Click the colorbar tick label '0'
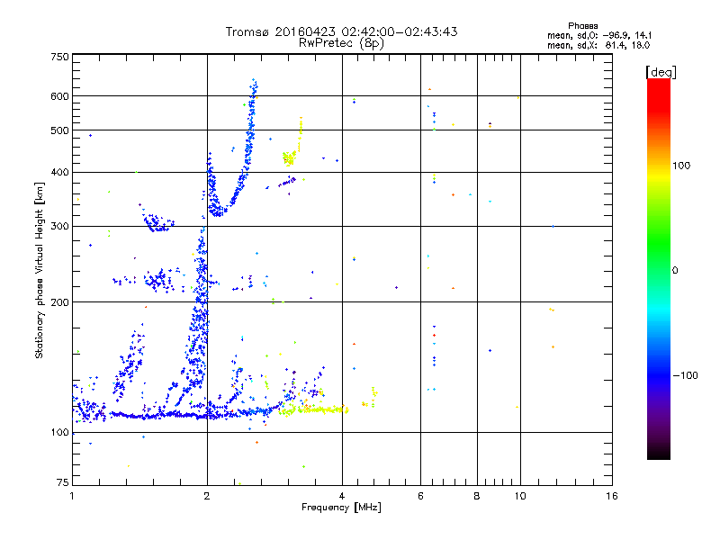This screenshot has width=720, height=540. [675, 270]
